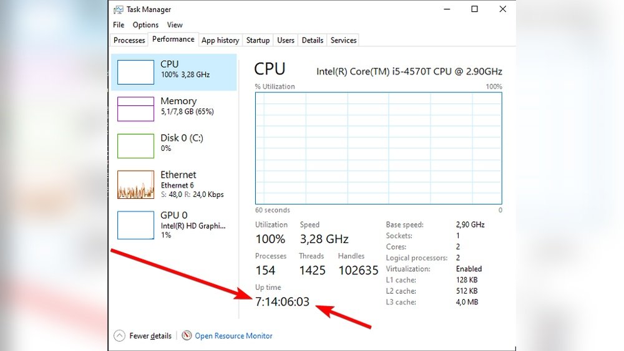Open the Options menu
Viewport: 624px width, 351px height.
pyautogui.click(x=145, y=25)
